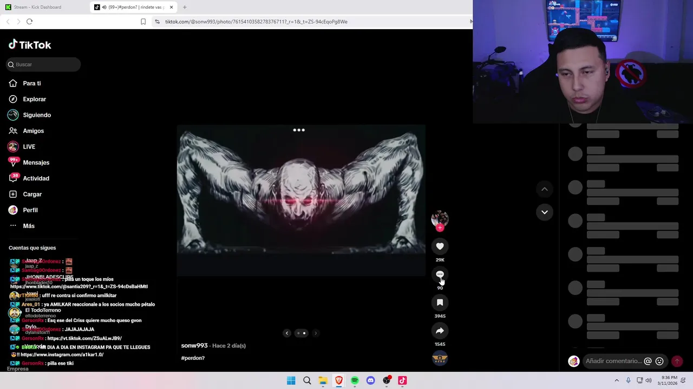Viewport: 693px width, 389px height.
Task: Click the tiktok.com address bar URL
Action: (256, 22)
